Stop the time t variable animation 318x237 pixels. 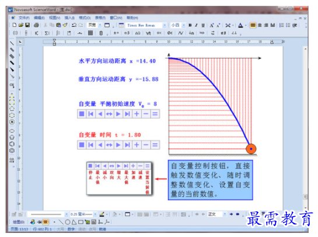point(82,145)
